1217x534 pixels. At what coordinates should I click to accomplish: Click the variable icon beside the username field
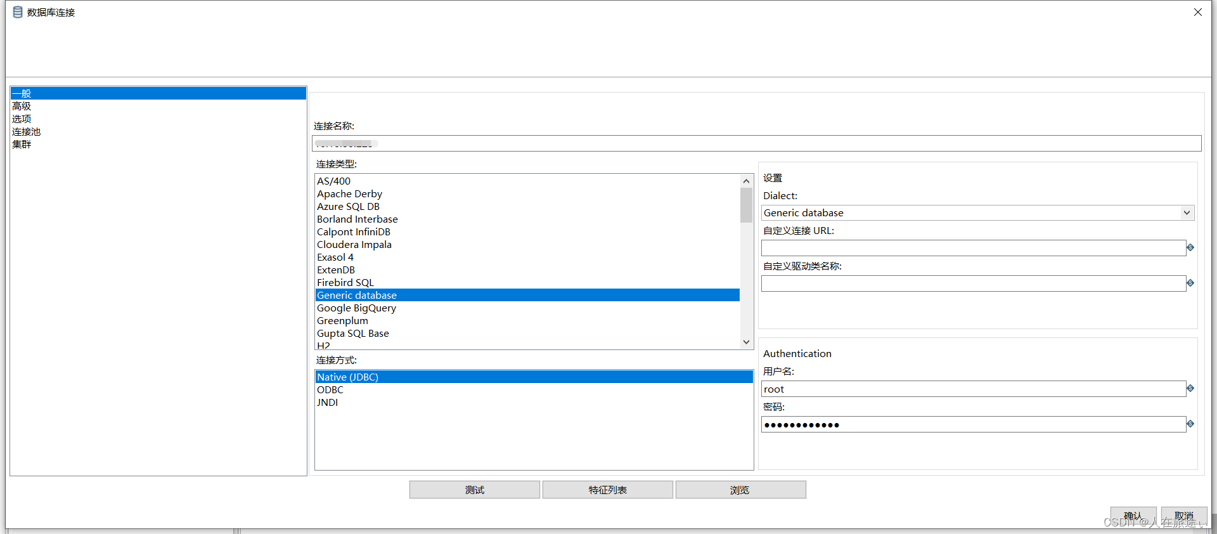pos(1190,388)
